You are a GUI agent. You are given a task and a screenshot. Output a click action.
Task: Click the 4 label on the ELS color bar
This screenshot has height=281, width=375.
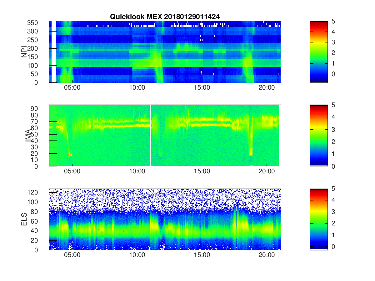[333, 200]
